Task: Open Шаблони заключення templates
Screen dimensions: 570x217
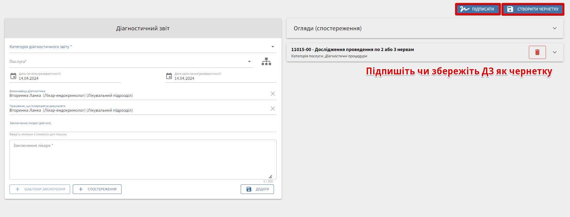Action: tap(40, 189)
